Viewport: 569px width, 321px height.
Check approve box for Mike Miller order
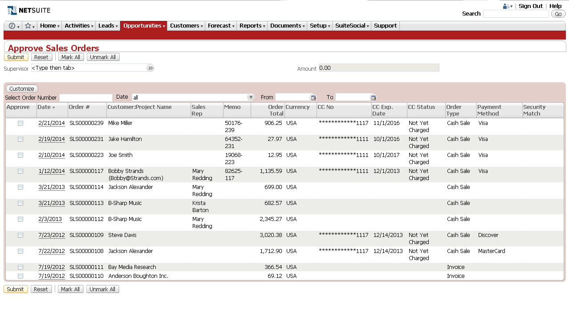coord(20,123)
